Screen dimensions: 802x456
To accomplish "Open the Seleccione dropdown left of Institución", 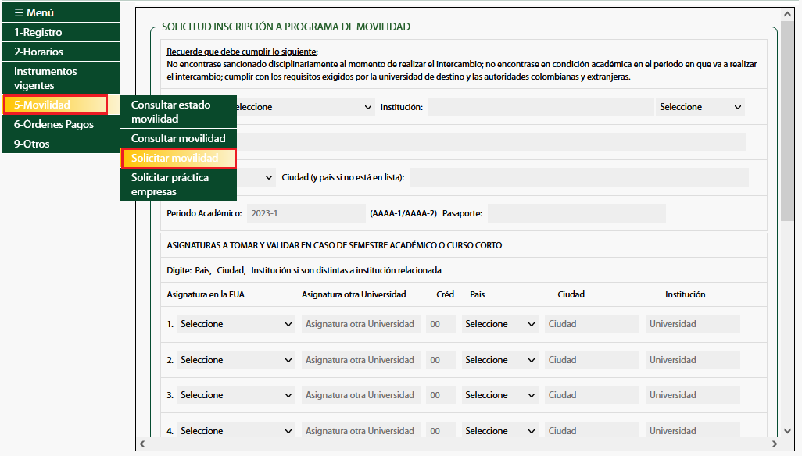I will [306, 107].
